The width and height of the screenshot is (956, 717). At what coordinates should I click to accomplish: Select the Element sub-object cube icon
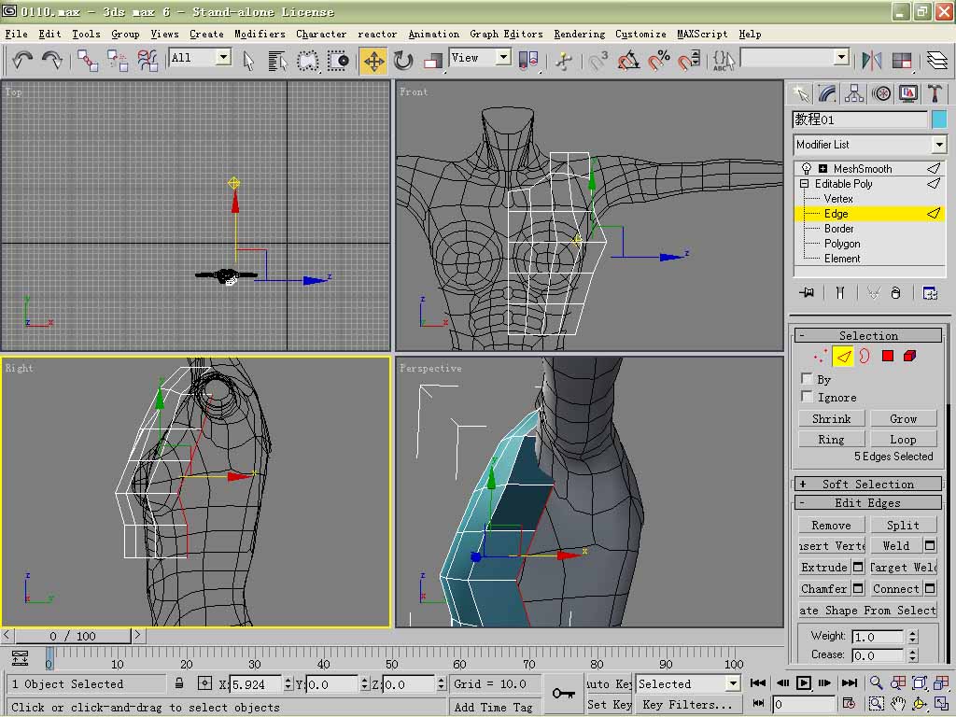pyautogui.click(x=909, y=356)
